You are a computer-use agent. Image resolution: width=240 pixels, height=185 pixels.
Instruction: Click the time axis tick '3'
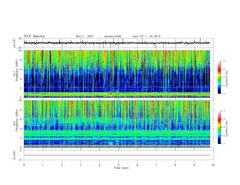(81, 165)
